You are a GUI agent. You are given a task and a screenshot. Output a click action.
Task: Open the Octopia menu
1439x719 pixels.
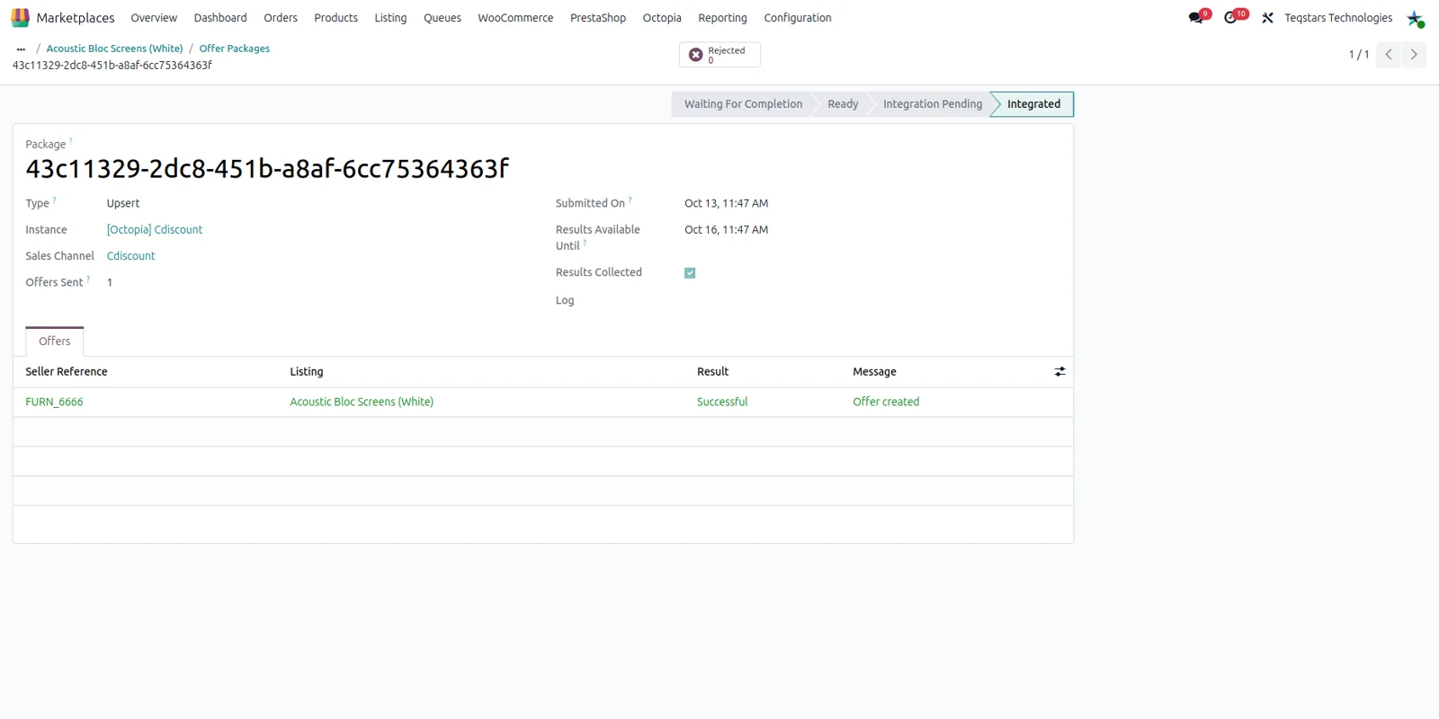[x=662, y=18]
